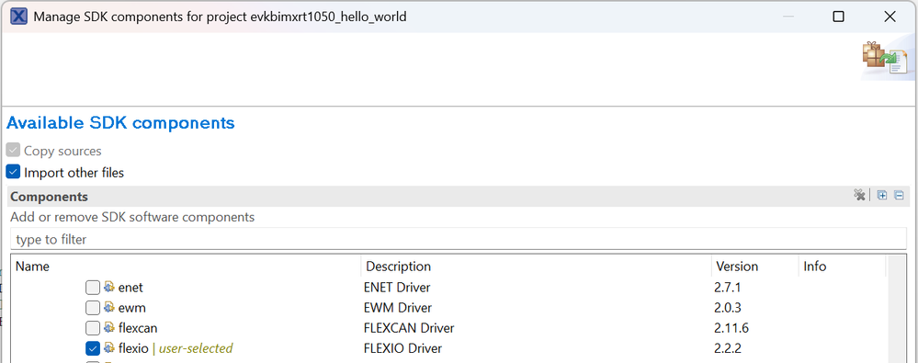Click the Available SDK components heading
The height and width of the screenshot is (363, 918).
tap(120, 123)
